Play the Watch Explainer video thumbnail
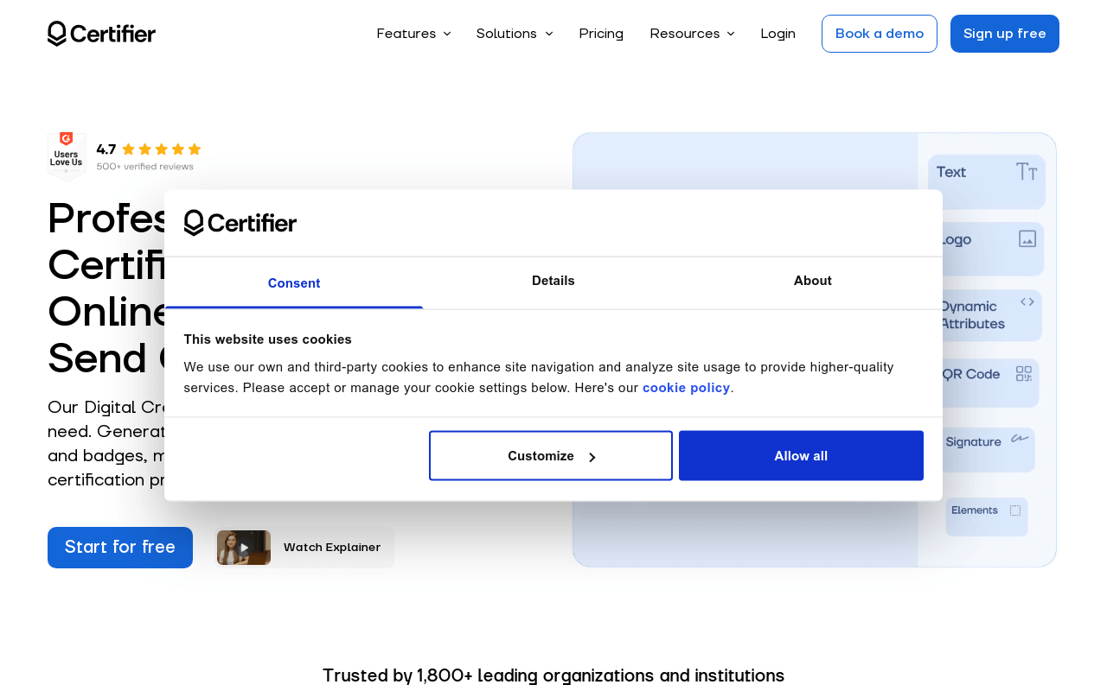Image resolution: width=1107 pixels, height=691 pixels. (x=244, y=548)
